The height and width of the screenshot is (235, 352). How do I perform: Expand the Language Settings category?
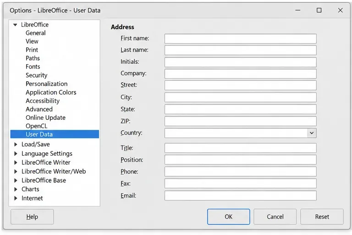16,154
